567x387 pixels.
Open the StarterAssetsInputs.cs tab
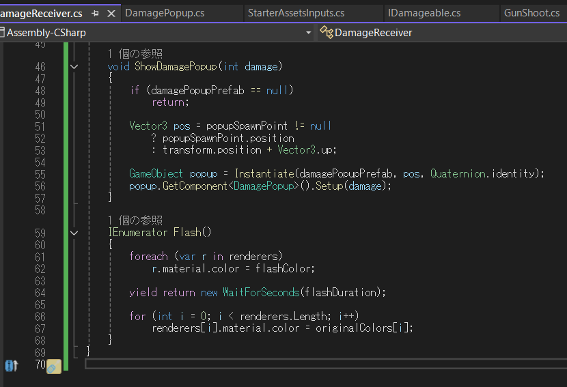pyautogui.click(x=296, y=13)
